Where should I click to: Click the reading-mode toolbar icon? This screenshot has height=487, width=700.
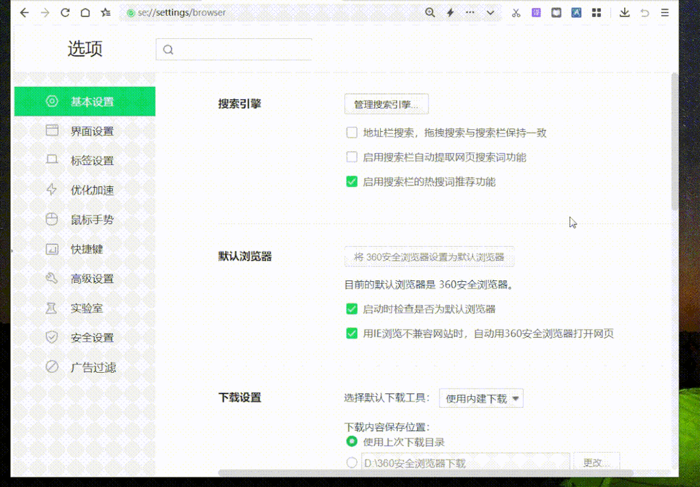point(556,12)
